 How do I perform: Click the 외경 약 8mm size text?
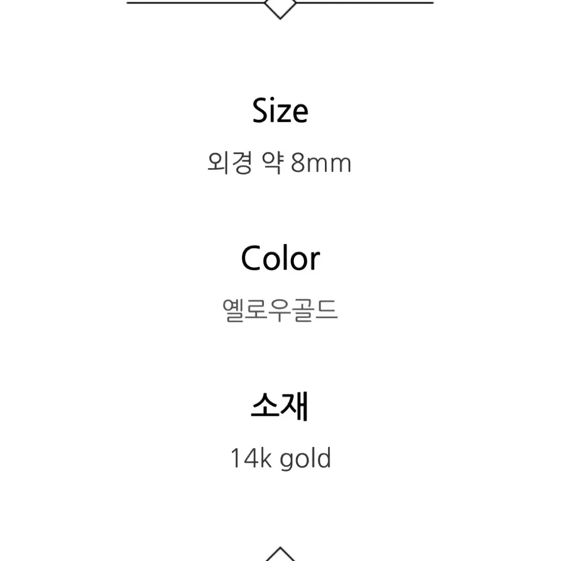279,163
